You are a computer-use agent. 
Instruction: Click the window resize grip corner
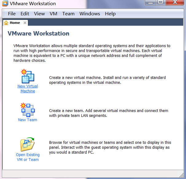coord(181,175)
